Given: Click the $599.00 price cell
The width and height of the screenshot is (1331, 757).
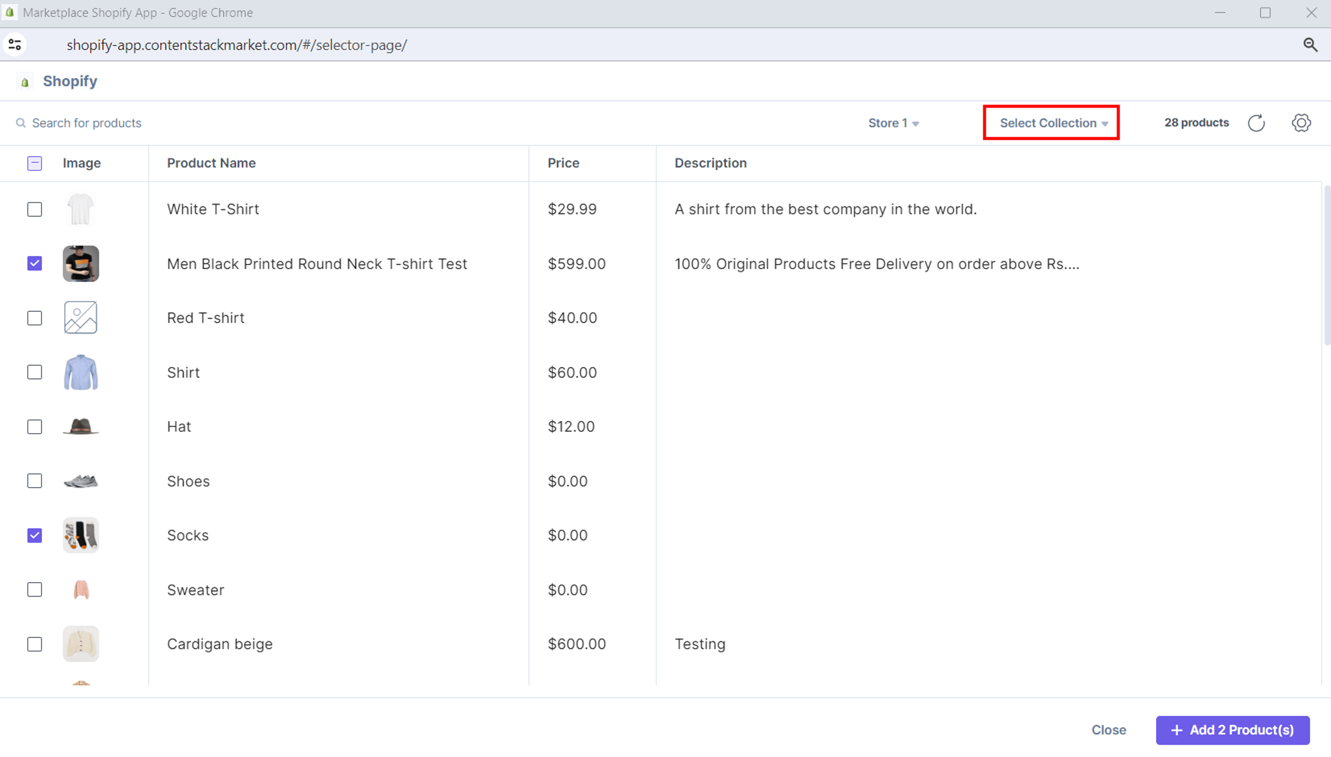Looking at the screenshot, I should tap(577, 263).
